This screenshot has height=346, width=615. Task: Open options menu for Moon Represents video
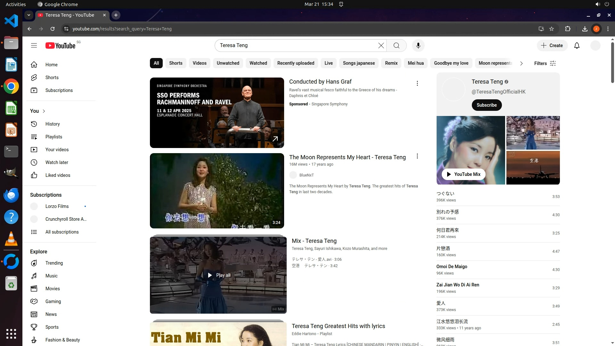417,156
